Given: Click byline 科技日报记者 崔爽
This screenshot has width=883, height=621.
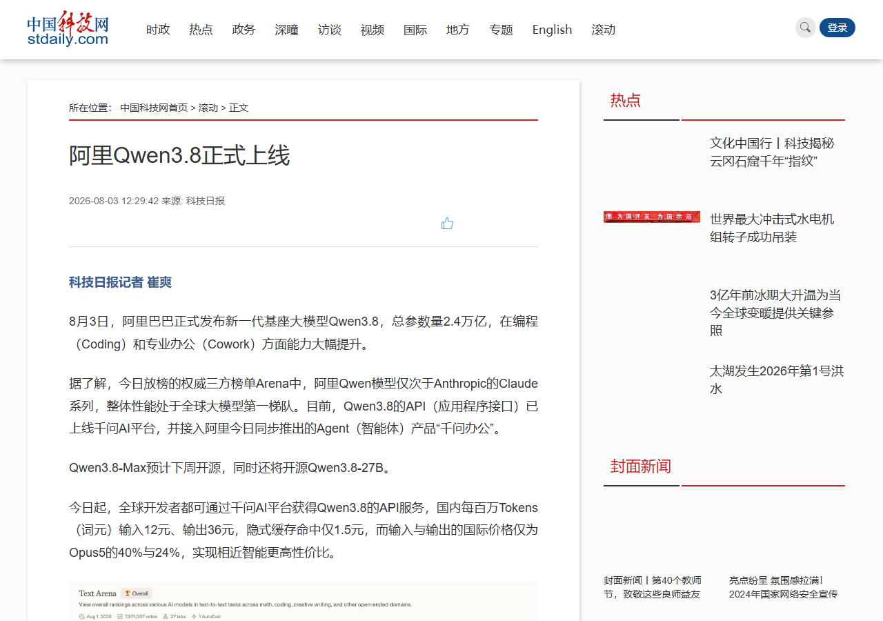Looking at the screenshot, I should pyautogui.click(x=120, y=282).
